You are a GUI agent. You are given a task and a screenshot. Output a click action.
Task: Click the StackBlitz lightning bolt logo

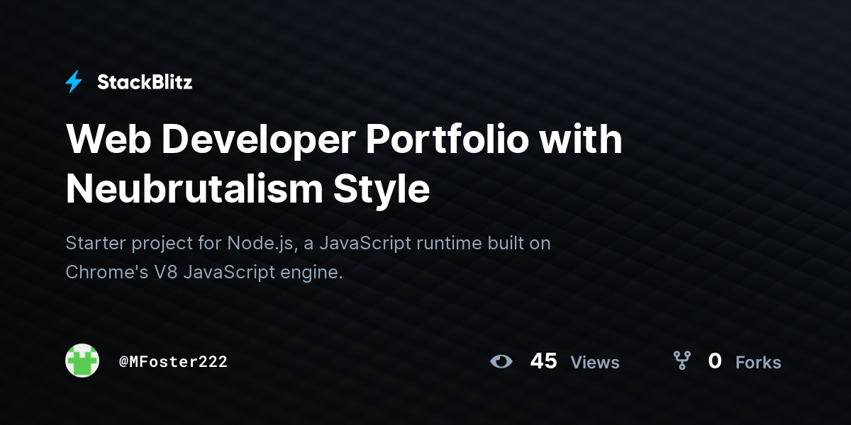pos(74,82)
